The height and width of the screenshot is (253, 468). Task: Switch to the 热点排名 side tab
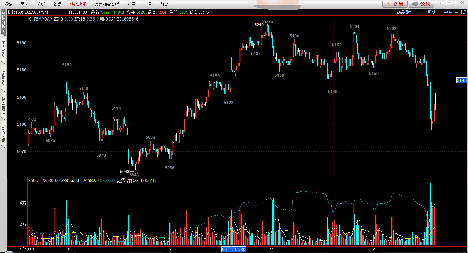tap(3, 106)
